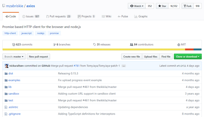Open the lib folder

coord(10,87)
